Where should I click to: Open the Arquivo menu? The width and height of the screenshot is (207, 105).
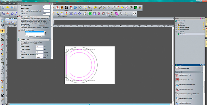pyautogui.click(x=4, y=4)
